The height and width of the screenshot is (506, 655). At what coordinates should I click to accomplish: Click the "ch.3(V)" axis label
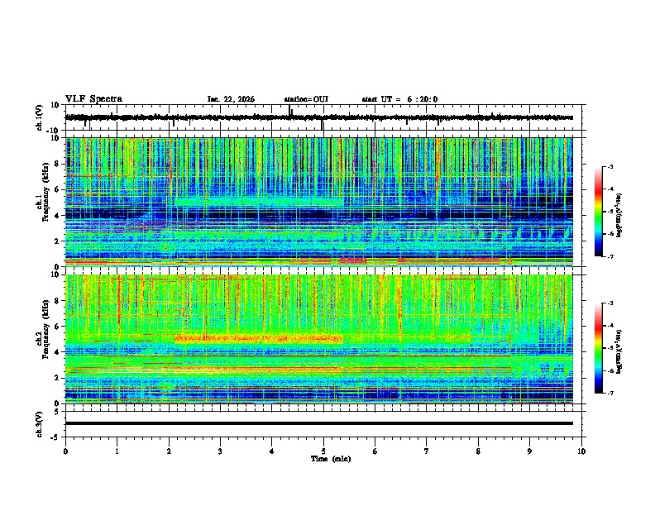click(40, 424)
